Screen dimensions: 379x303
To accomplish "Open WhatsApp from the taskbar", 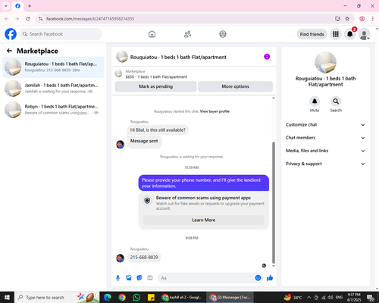I will click(x=136, y=298).
